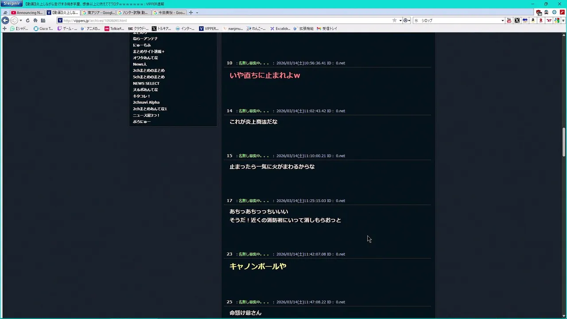Switch to the Announcing N... YouTube tab
The height and width of the screenshot is (319, 567).
27,12
